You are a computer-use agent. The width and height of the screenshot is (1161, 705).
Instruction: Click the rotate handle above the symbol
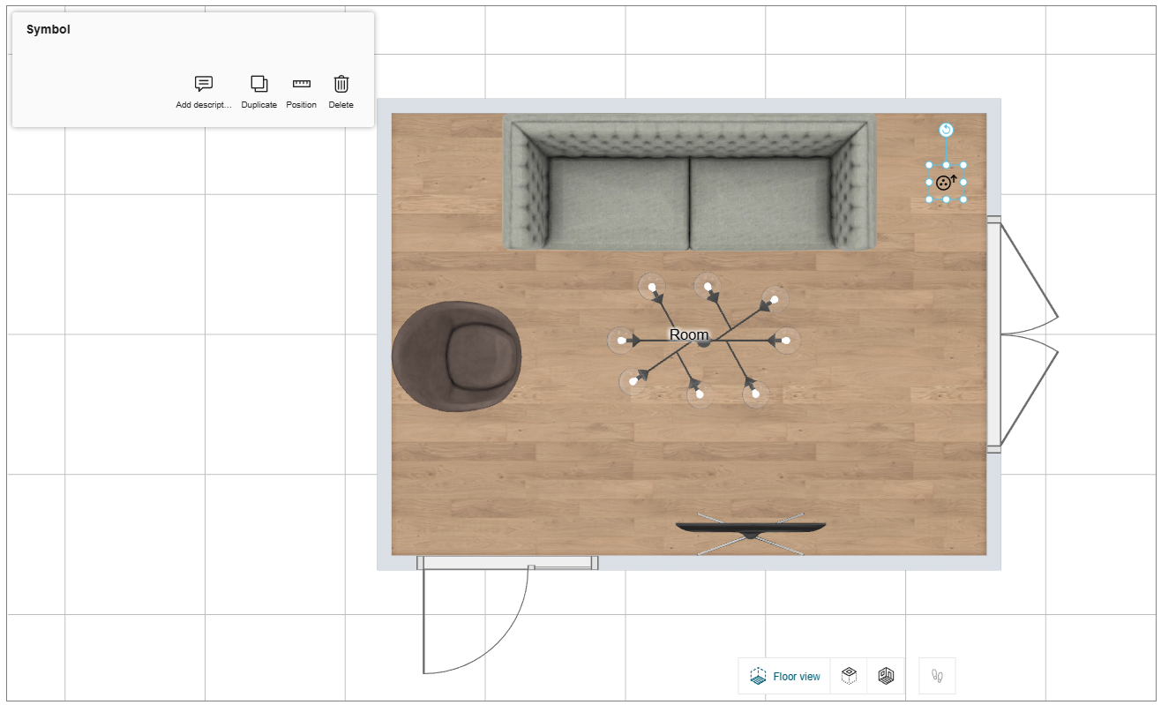coord(946,131)
